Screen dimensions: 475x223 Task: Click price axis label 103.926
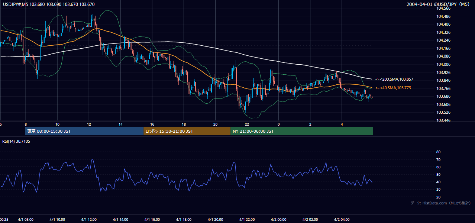443,72
